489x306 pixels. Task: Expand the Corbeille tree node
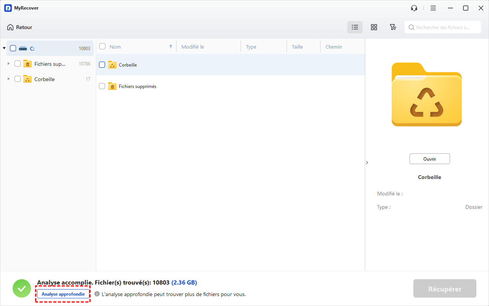(9, 79)
